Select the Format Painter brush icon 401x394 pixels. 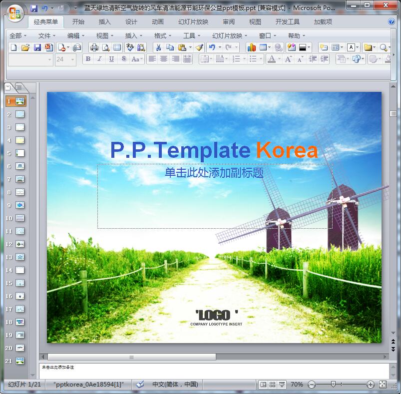coord(199,47)
